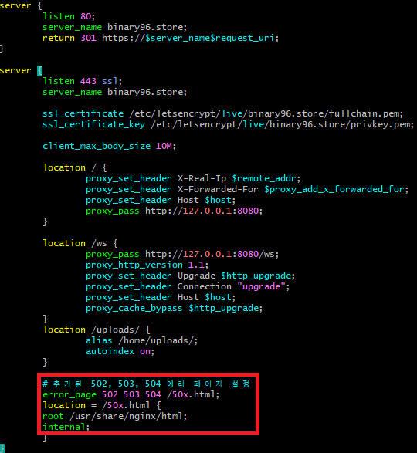Click the 'location / {' line

coord(75,167)
